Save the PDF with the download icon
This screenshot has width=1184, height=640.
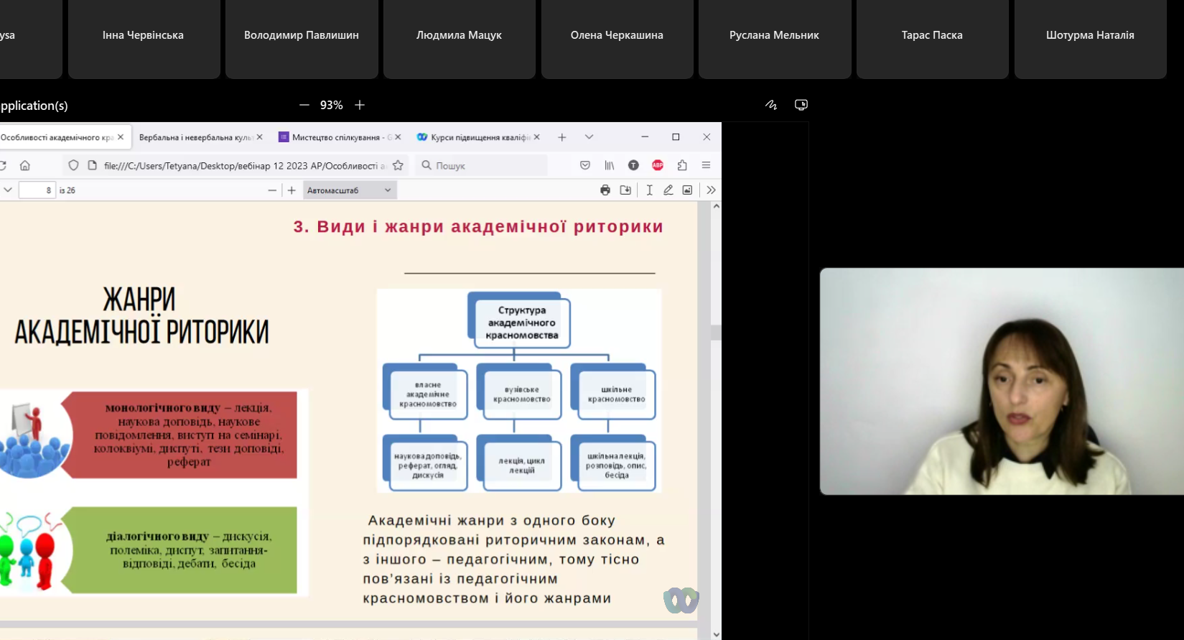(x=625, y=190)
